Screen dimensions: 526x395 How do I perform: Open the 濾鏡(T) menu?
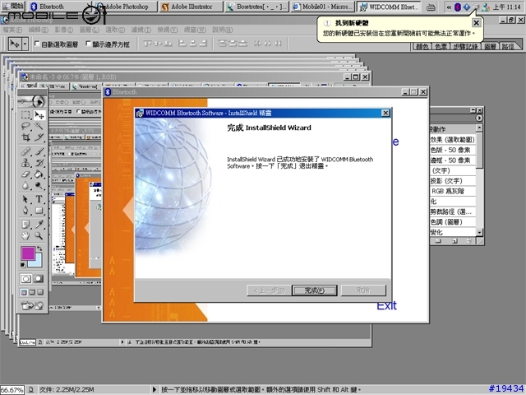(x=141, y=30)
